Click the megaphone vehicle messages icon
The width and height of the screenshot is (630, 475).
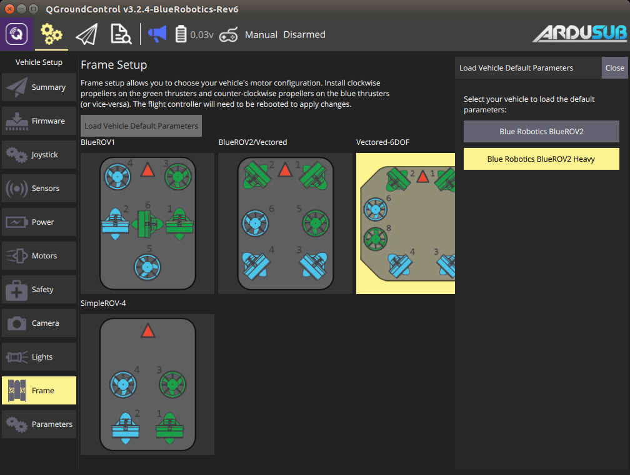click(157, 34)
